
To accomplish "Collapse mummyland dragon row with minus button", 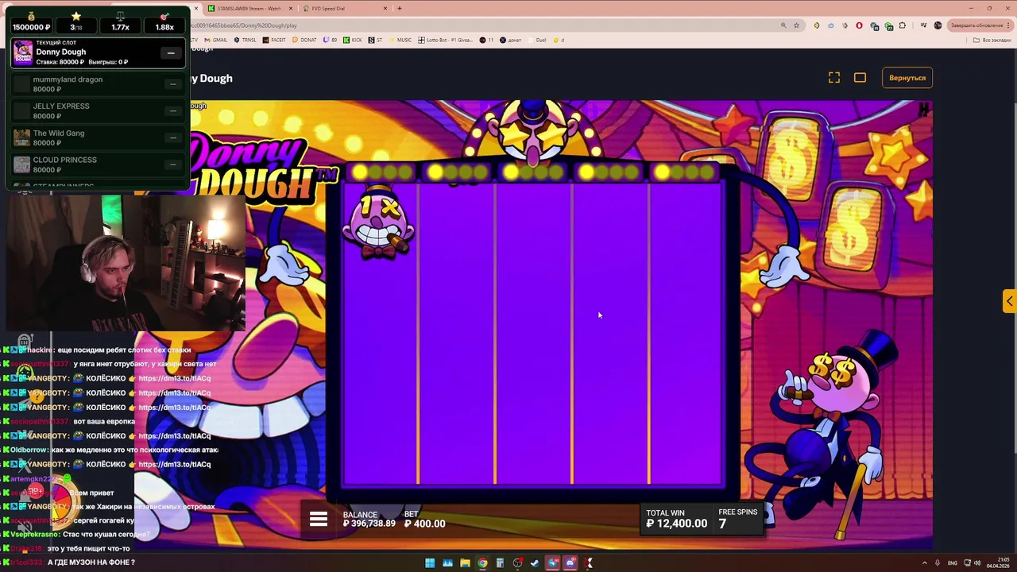I will pyautogui.click(x=172, y=84).
